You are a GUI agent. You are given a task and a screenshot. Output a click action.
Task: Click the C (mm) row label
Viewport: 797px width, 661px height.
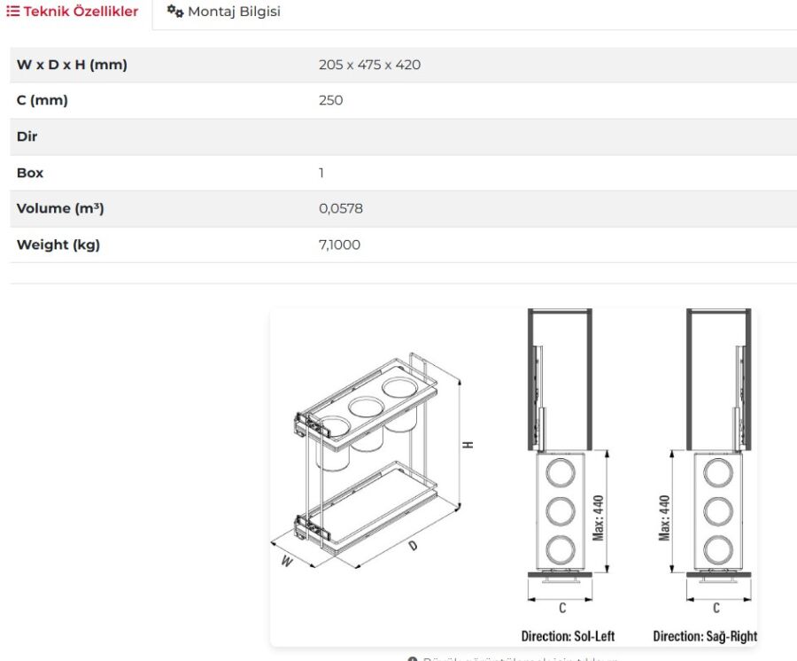43,100
